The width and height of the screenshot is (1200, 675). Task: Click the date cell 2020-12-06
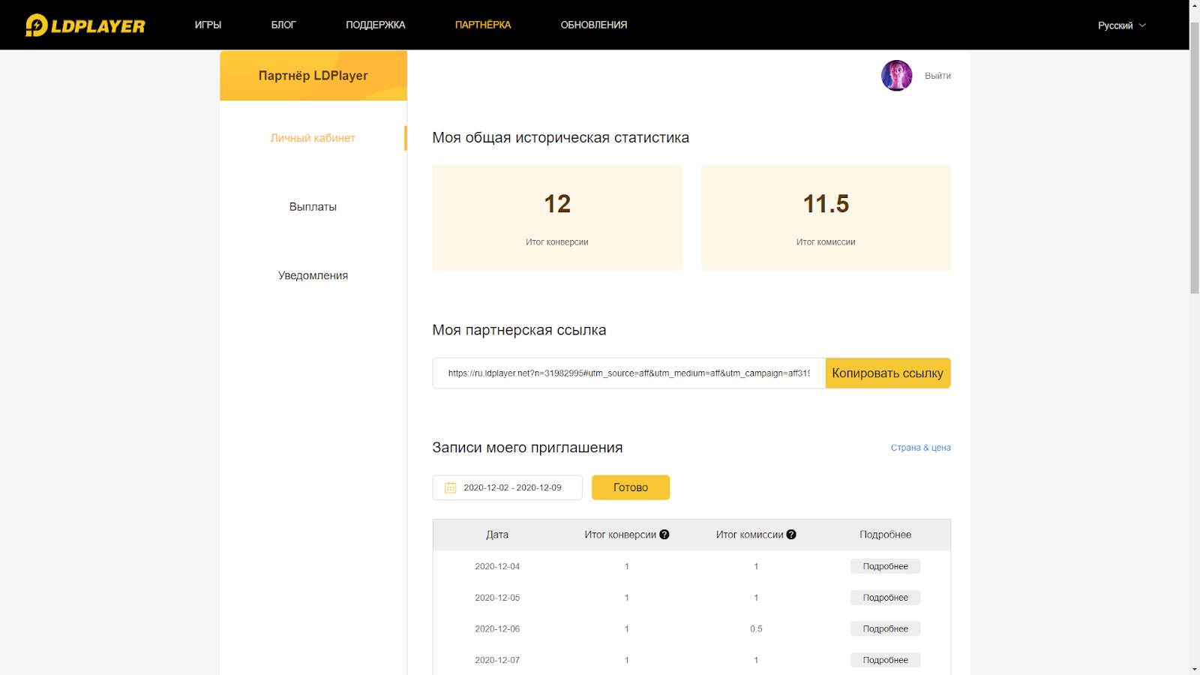click(x=497, y=629)
